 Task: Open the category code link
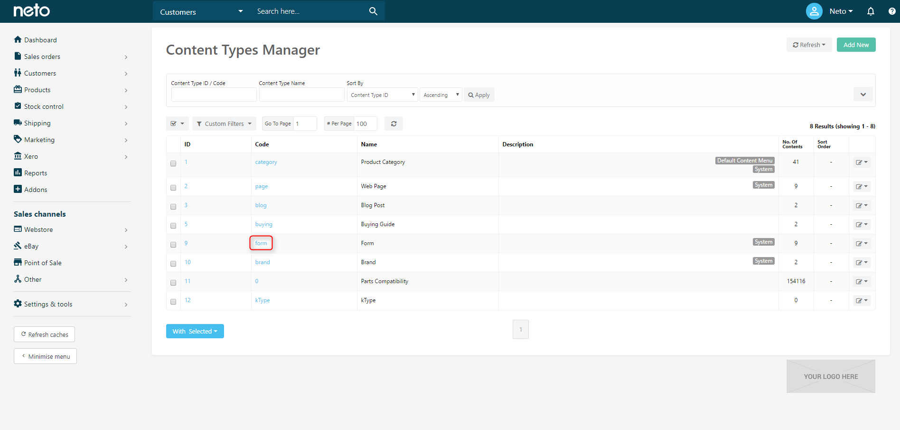(x=266, y=162)
